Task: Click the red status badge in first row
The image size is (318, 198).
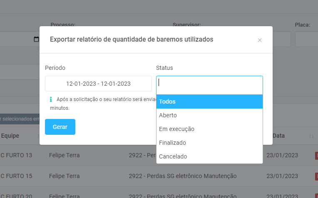Action: [316, 156]
